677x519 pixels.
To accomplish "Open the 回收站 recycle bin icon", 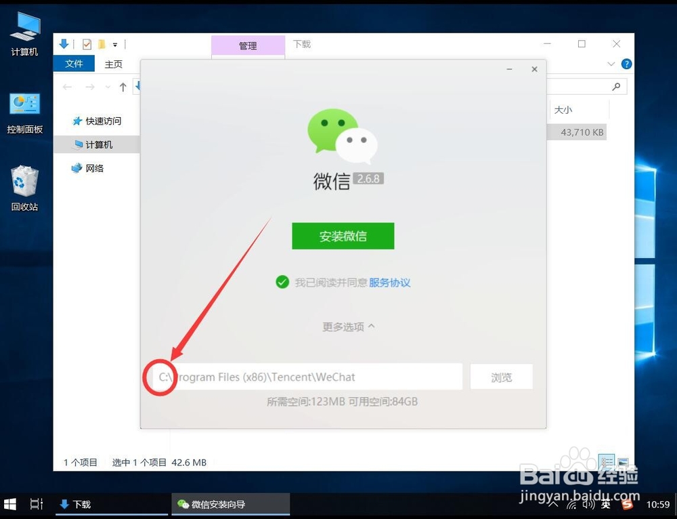I will [24, 188].
